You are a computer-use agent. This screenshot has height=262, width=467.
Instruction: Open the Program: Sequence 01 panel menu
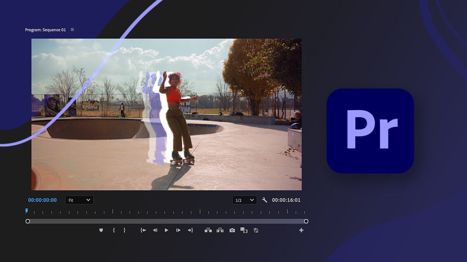point(72,30)
